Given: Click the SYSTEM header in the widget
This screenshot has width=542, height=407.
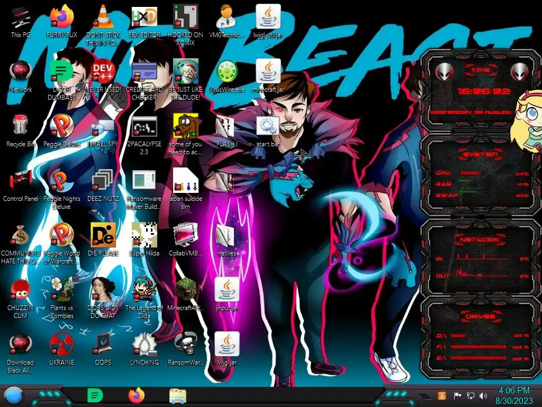Looking at the screenshot, I should coord(481,154).
